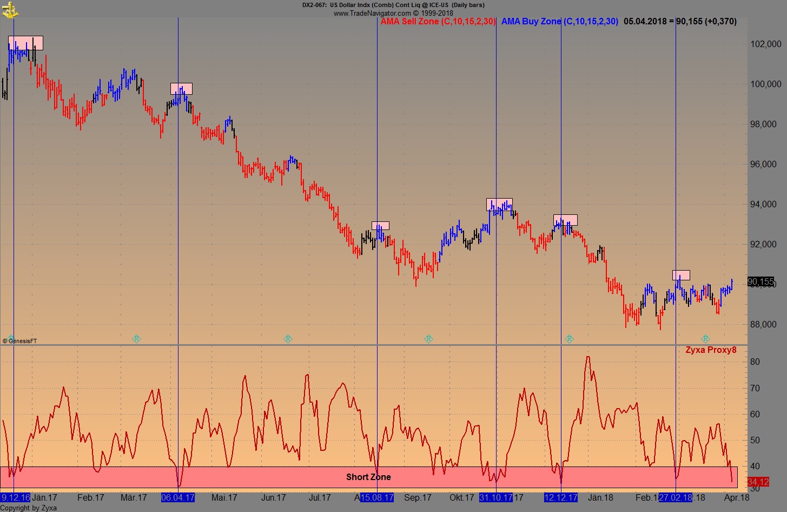This screenshot has width=787, height=512.
Task: Select the highlighted 06.04.17 date marker
Action: point(177,496)
